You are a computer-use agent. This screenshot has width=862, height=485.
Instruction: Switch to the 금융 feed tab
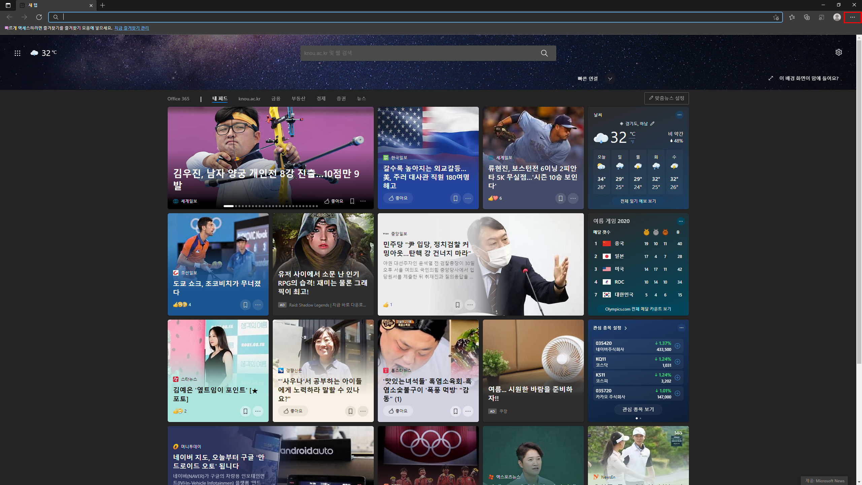[275, 99]
